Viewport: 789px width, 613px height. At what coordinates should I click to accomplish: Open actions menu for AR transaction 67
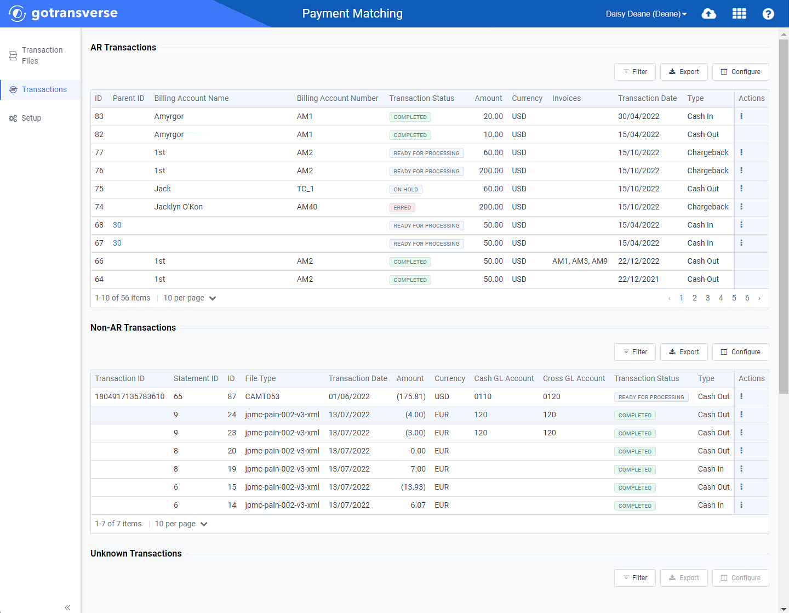[x=741, y=243]
